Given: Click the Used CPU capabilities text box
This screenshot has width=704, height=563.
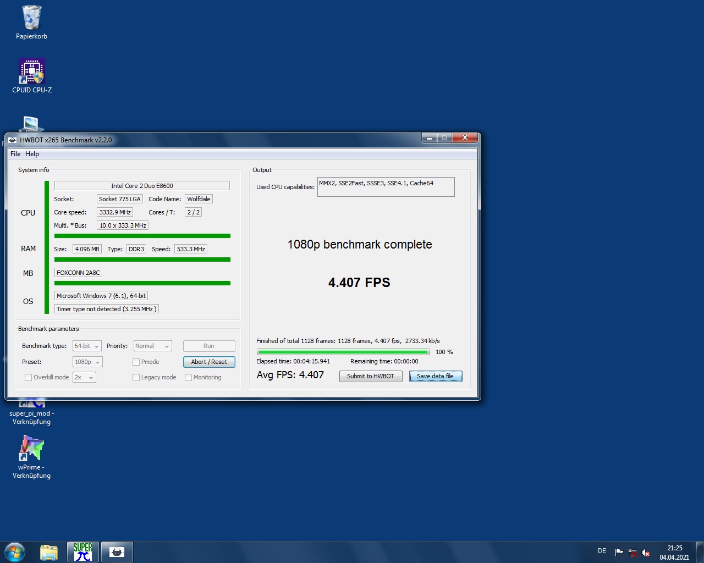Looking at the screenshot, I should [x=386, y=187].
